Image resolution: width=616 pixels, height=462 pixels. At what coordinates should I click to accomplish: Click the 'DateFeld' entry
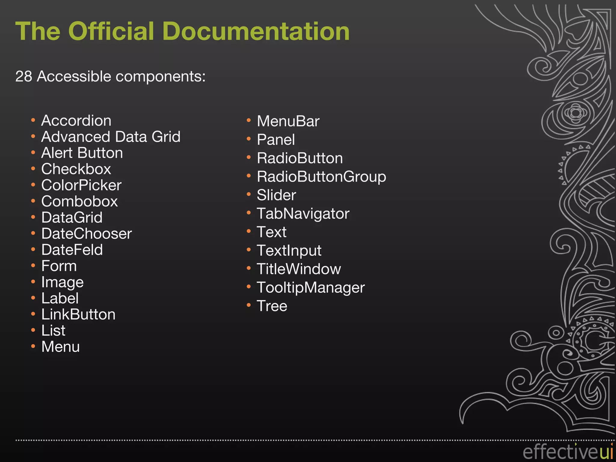click(x=72, y=250)
